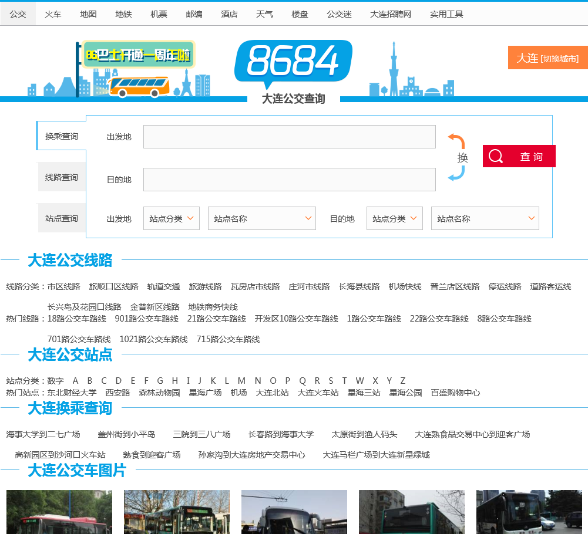Image resolution: width=588 pixels, height=534 pixels.
Task: Open the 太原街到渔人码头 transfer link
Action: (364, 434)
